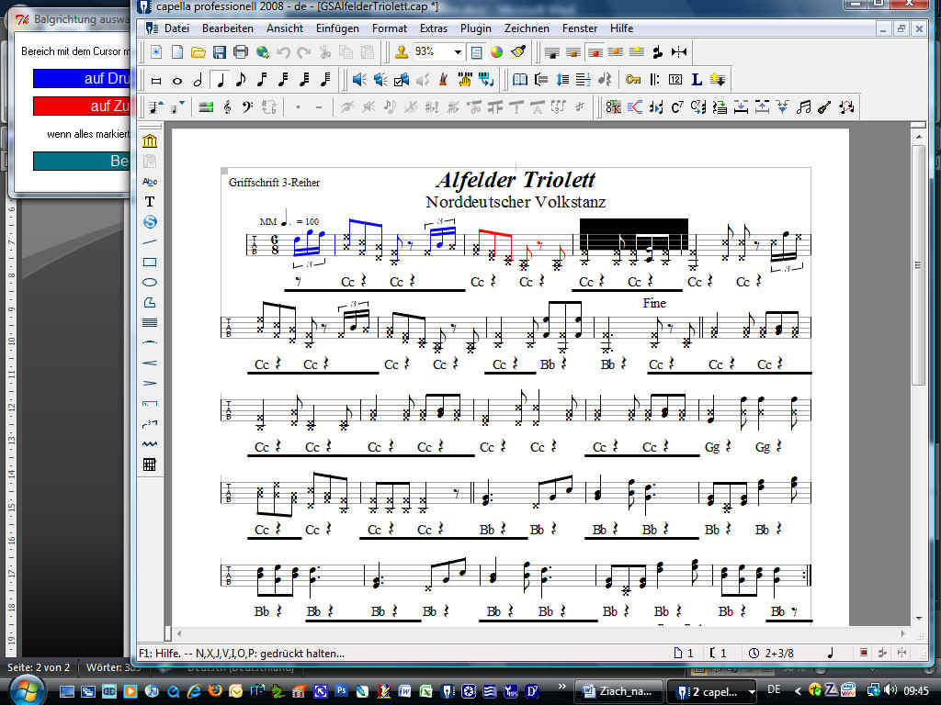The image size is (941, 705).
Task: Click the blue 'auf Druck' button
Action: click(x=83, y=79)
